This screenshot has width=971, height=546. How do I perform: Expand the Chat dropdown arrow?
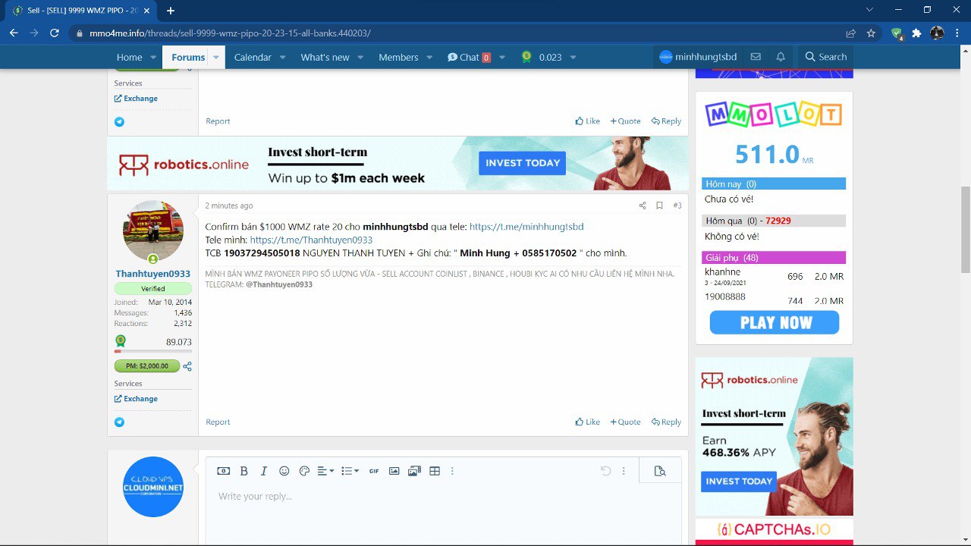click(x=502, y=57)
